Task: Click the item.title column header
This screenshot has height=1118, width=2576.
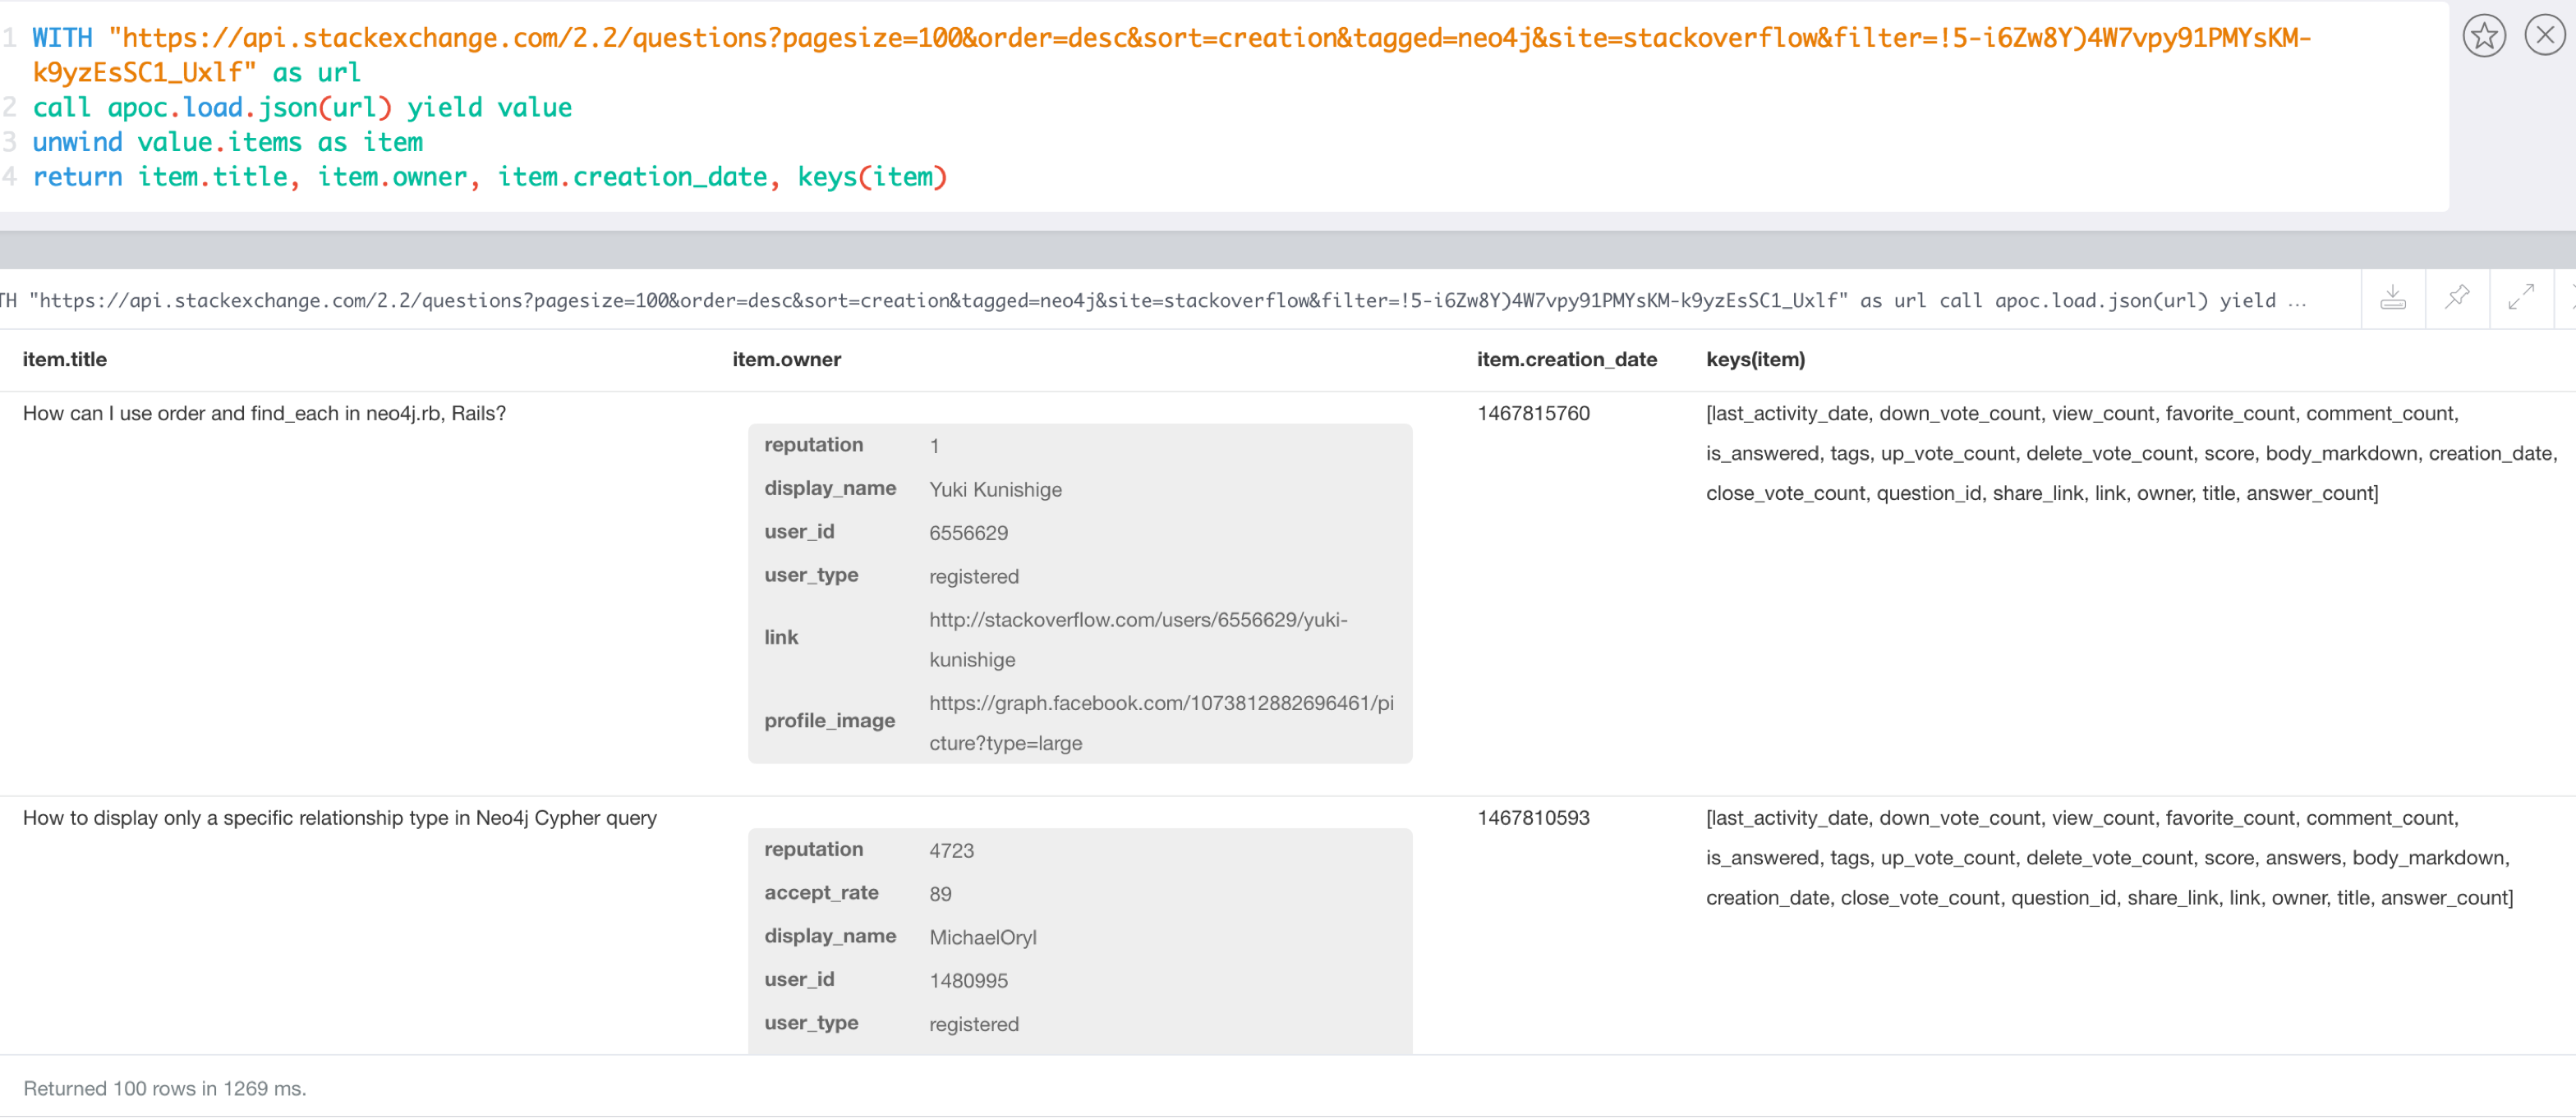Action: pyautogui.click(x=65, y=360)
